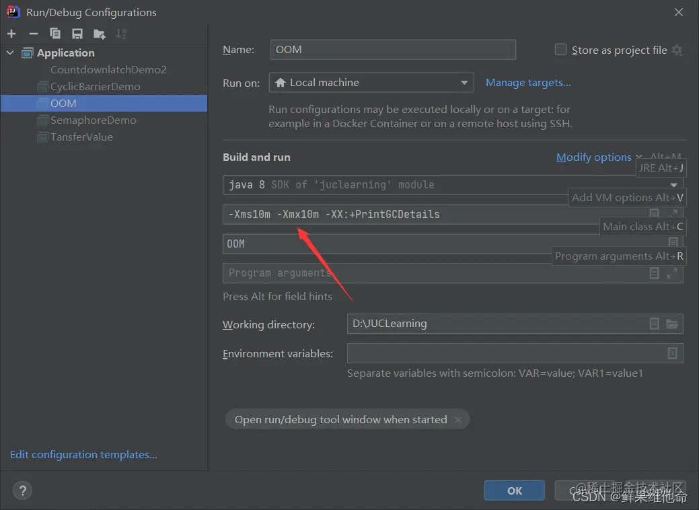Collapse the Application tree node
The height and width of the screenshot is (510, 699).
tap(10, 52)
